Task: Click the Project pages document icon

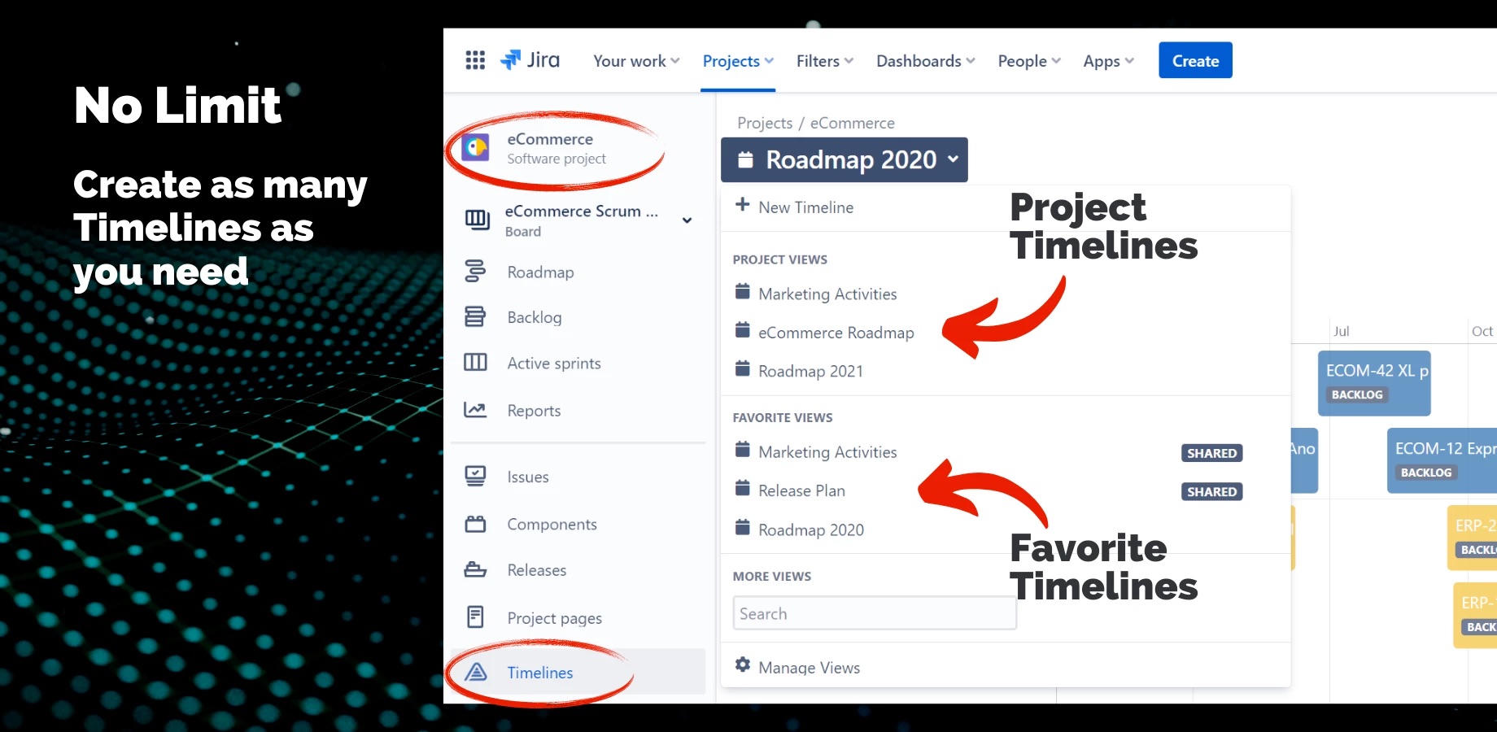Action: click(x=475, y=617)
